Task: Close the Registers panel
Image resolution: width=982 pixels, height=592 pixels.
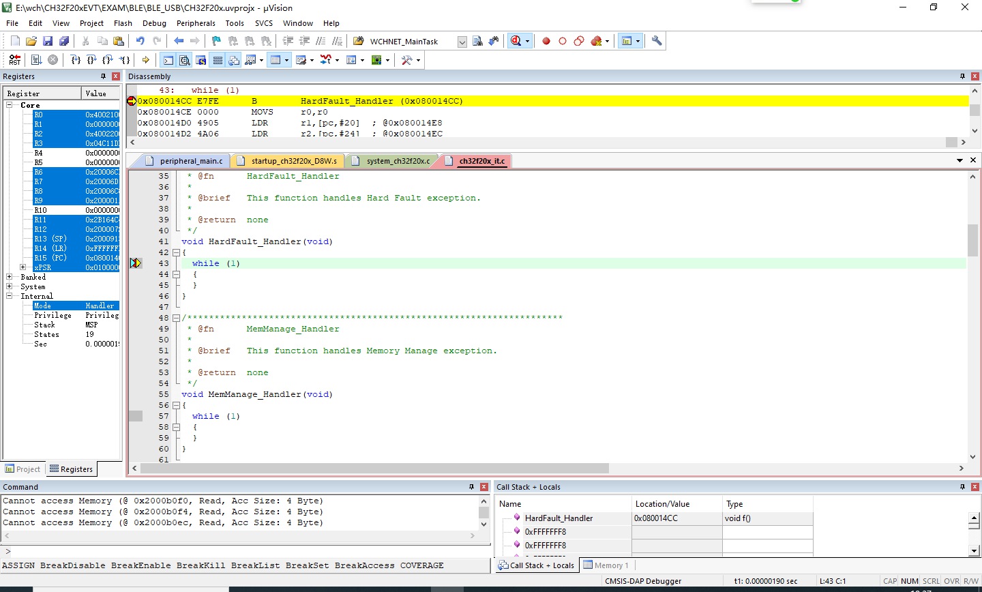Action: (116, 76)
